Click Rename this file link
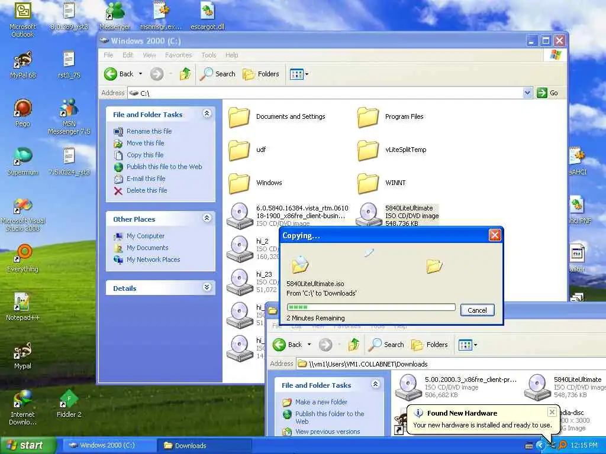Viewport: 606px width, 454px height. [x=149, y=131]
